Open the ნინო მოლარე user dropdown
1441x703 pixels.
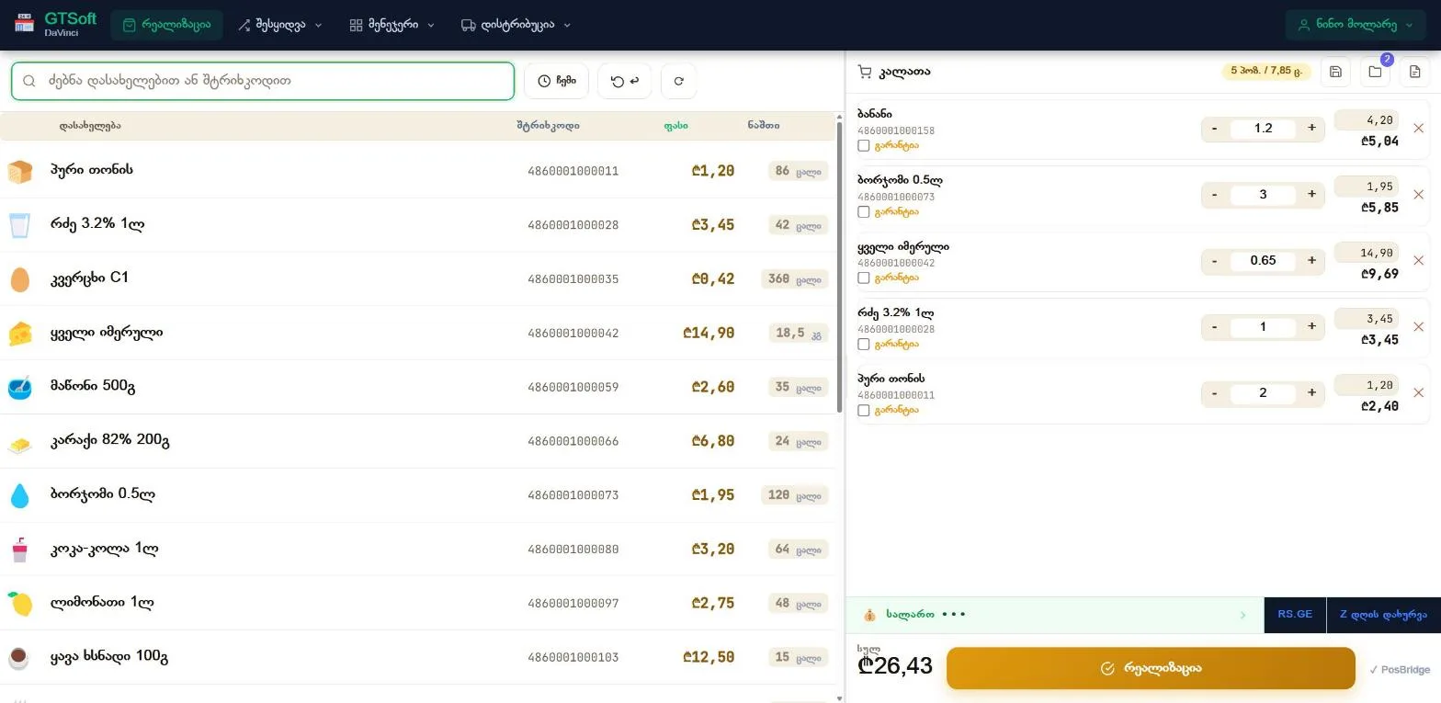coord(1355,25)
